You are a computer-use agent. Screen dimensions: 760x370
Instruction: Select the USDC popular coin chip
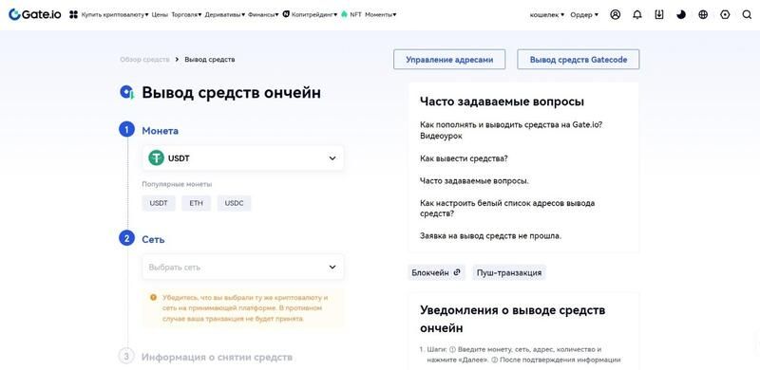click(x=234, y=203)
